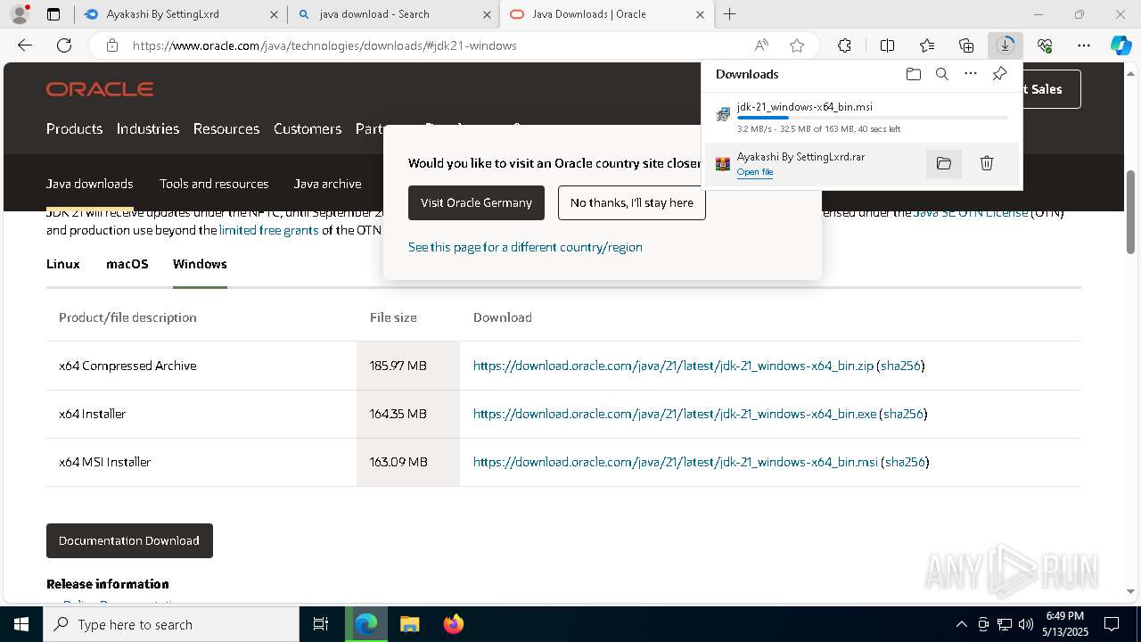1141x642 pixels.
Task: Pin the Downloads panel
Action: click(x=999, y=74)
